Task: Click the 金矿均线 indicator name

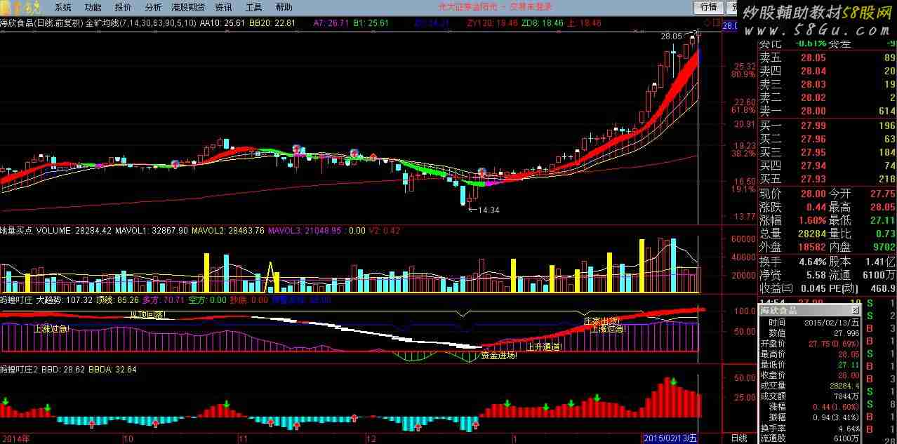Action: (x=102, y=23)
